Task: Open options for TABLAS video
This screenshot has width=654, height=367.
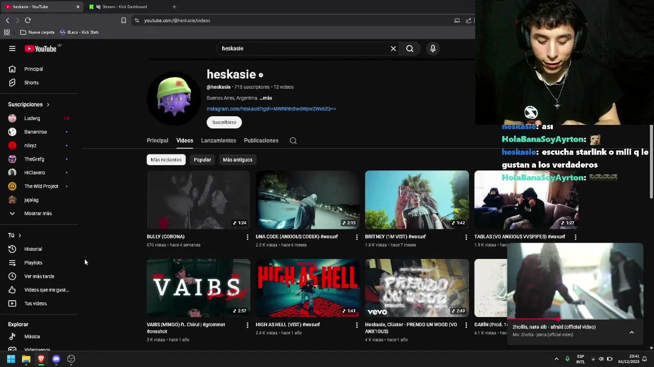Action: tap(575, 237)
